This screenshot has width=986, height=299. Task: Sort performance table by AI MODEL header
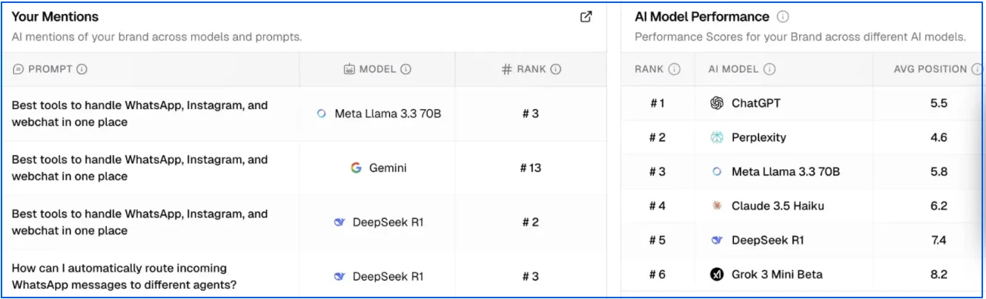(x=733, y=69)
